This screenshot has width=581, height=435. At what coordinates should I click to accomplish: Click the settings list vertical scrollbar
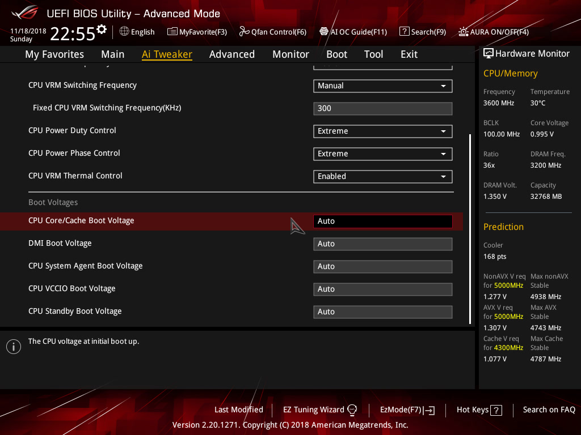[470, 229]
